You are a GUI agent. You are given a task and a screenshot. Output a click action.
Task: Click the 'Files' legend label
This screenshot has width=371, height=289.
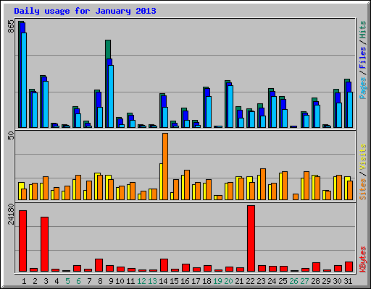click(x=362, y=57)
